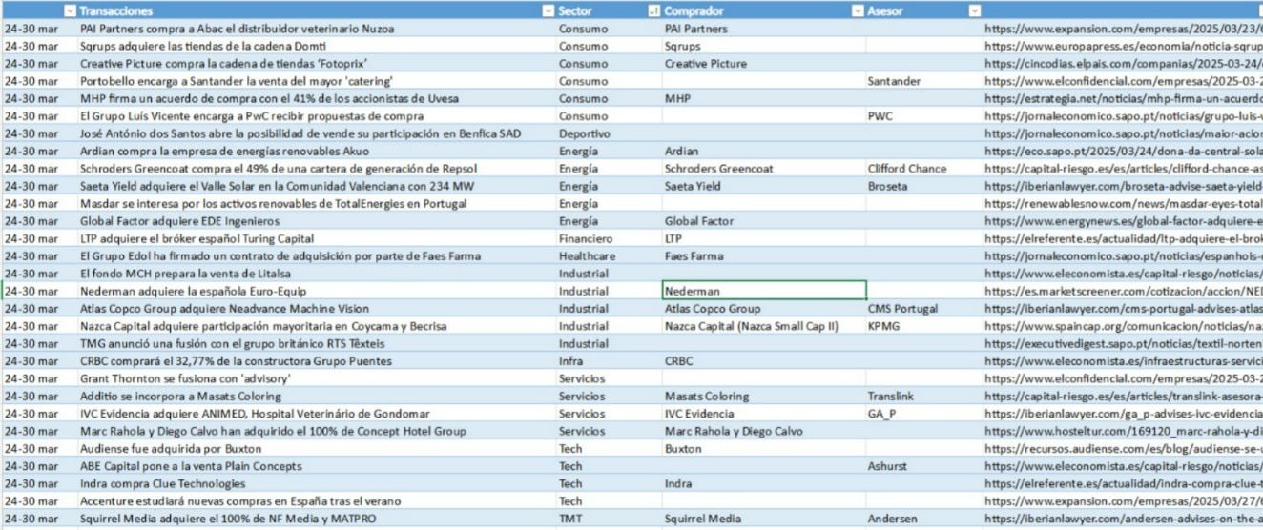The width and height of the screenshot is (1263, 530).
Task: Open the Comprador column filter dropdown
Action: click(858, 10)
